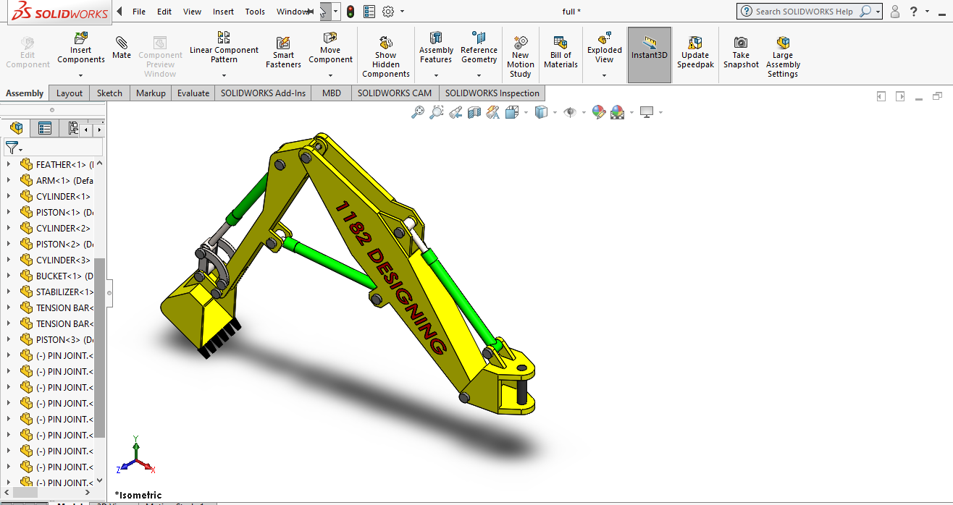This screenshot has height=505, width=953.
Task: Open the File menu
Action: 139,12
